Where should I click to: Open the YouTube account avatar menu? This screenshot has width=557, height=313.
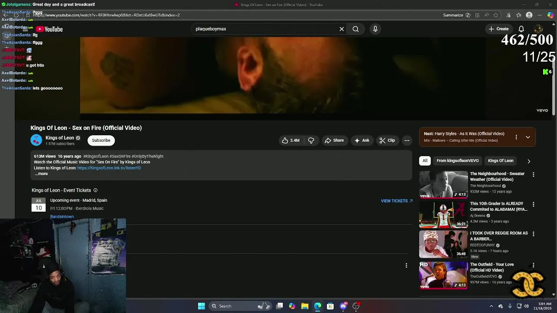click(x=538, y=29)
